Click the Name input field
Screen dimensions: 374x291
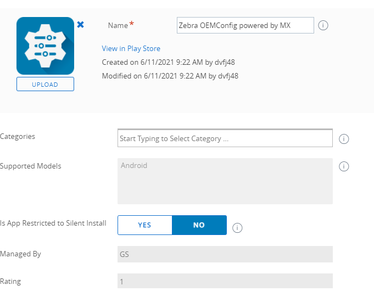point(245,25)
